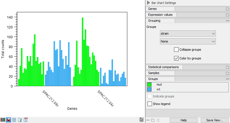230x123 pixels.
Task: Open the strain grouping dropdown
Action: coord(188,33)
